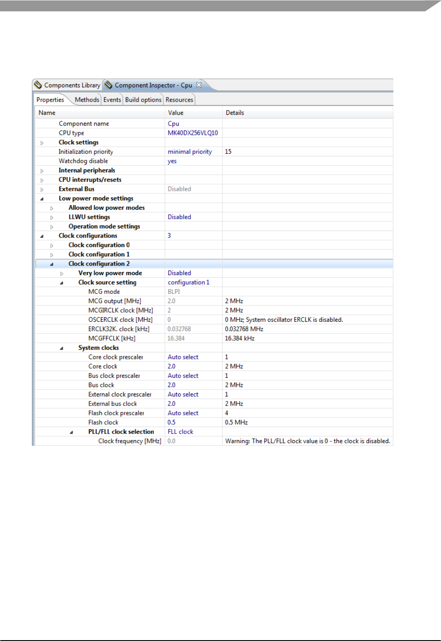This screenshot has width=441, height=641.
Task: Collapse the Low power mode settings node
Action: pyautogui.click(x=42, y=199)
